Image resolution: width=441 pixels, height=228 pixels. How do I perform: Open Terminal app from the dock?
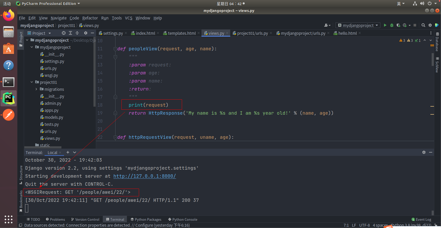[x=9, y=82]
